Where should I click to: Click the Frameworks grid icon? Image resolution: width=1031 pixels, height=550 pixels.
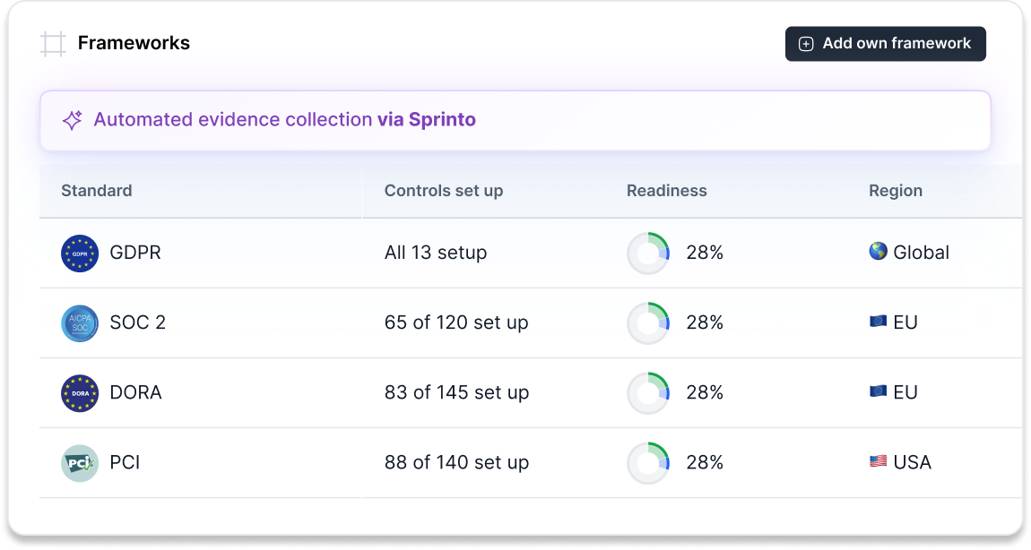54,44
